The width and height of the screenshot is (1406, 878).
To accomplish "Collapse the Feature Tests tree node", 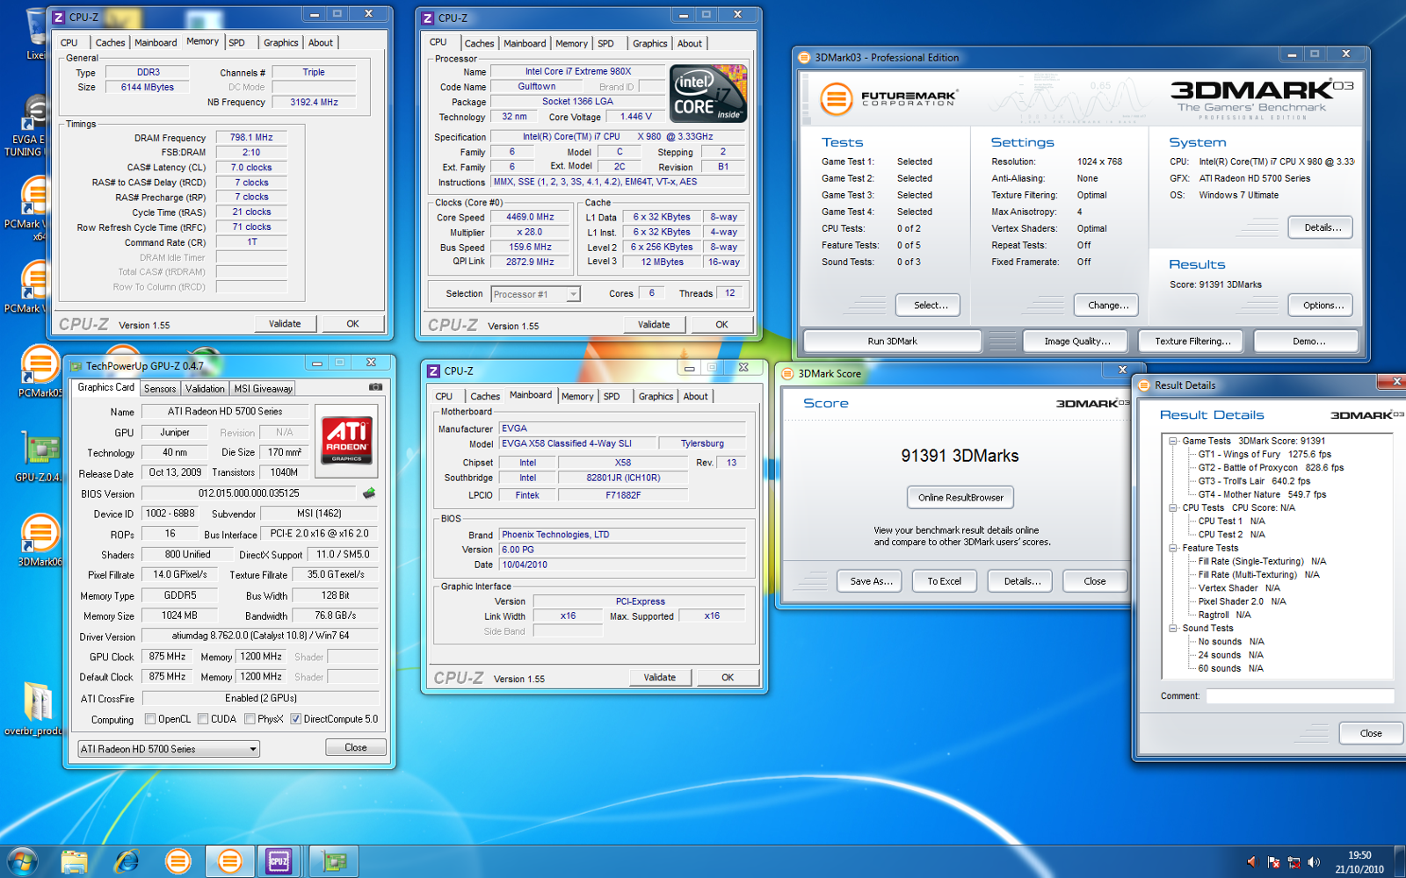I will coord(1172,548).
